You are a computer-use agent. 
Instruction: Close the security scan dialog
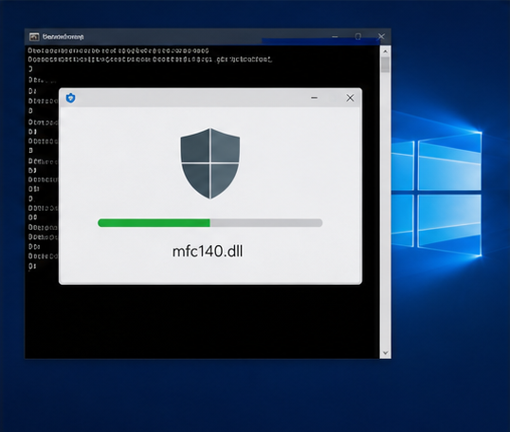pyautogui.click(x=350, y=98)
